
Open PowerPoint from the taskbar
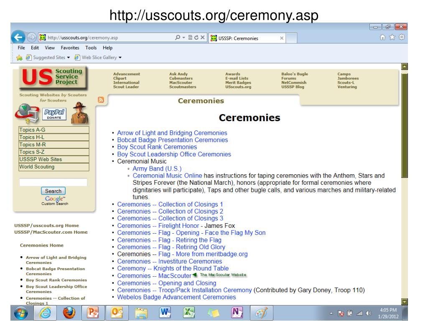tap(93, 313)
